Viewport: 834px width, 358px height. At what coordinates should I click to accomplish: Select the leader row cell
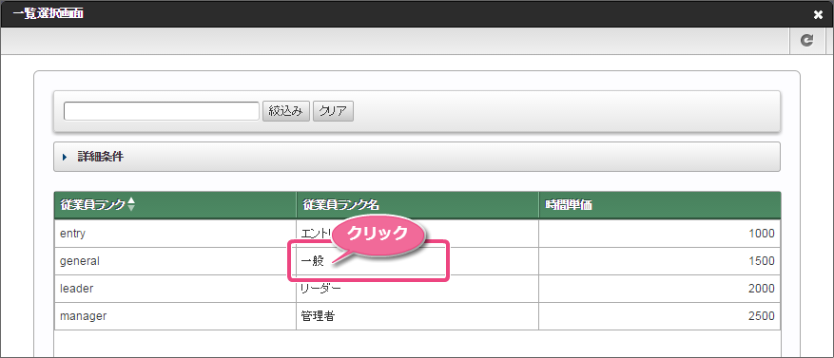click(x=175, y=289)
